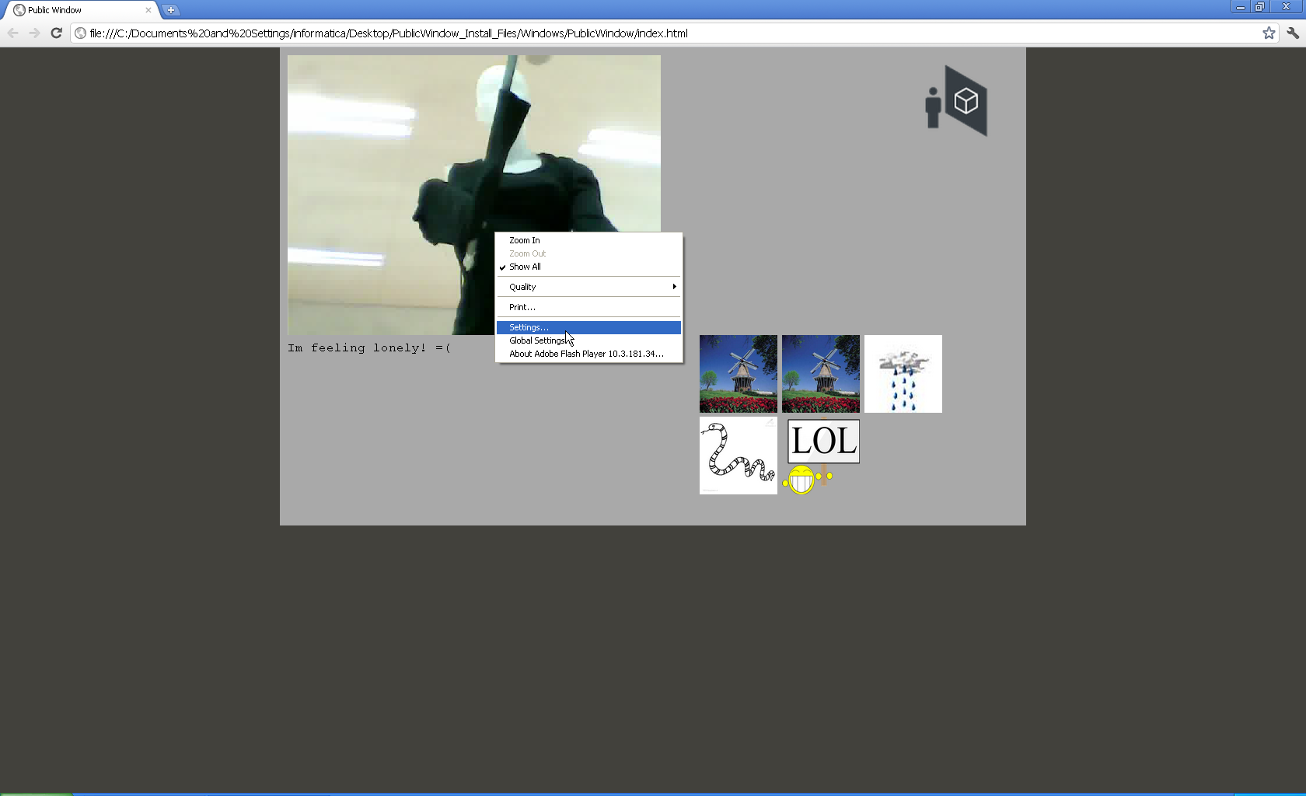Choose Zoom In from context menu
1306x796 pixels.
pos(588,240)
